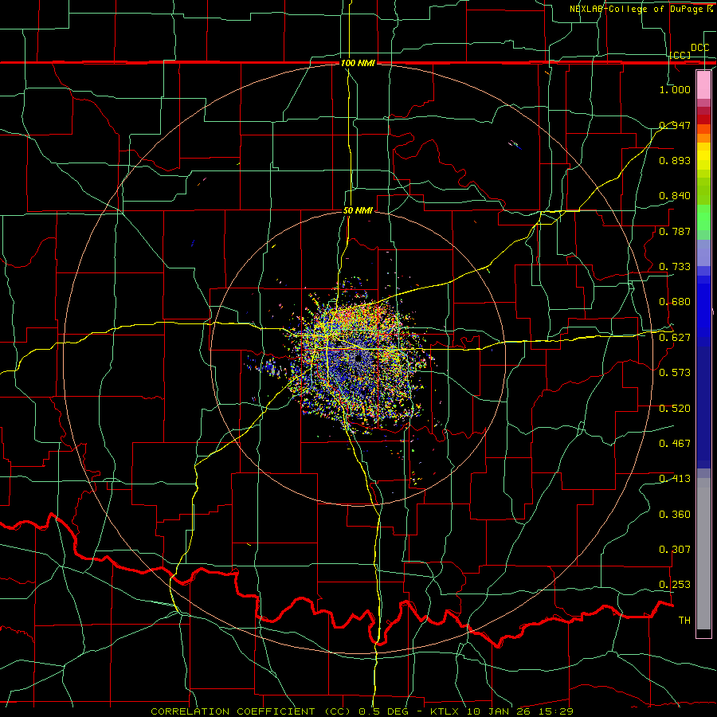The height and width of the screenshot is (717, 717).
Task: Select the 0.413 scale value
Action: (675, 478)
